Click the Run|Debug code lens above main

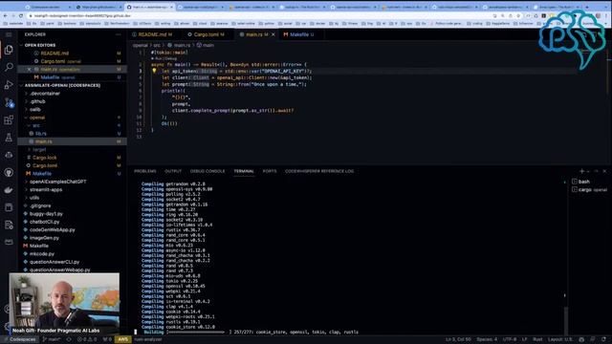(x=165, y=58)
